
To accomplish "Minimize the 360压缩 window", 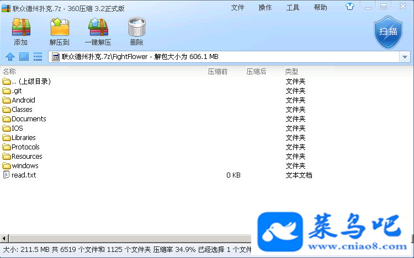I will point(368,7).
